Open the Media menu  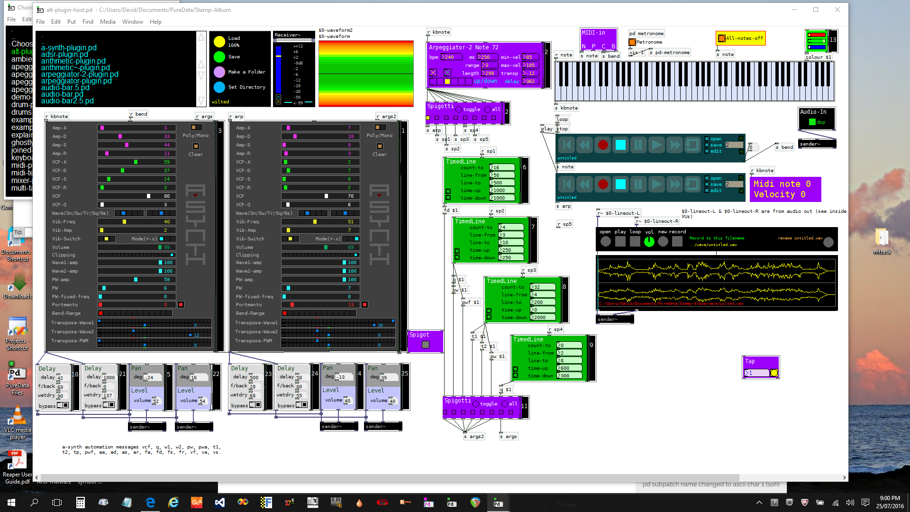click(x=108, y=22)
